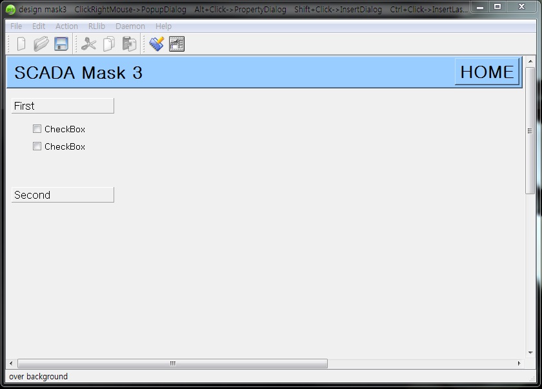
Task: Enable the second CheckBox
Action: click(37, 146)
